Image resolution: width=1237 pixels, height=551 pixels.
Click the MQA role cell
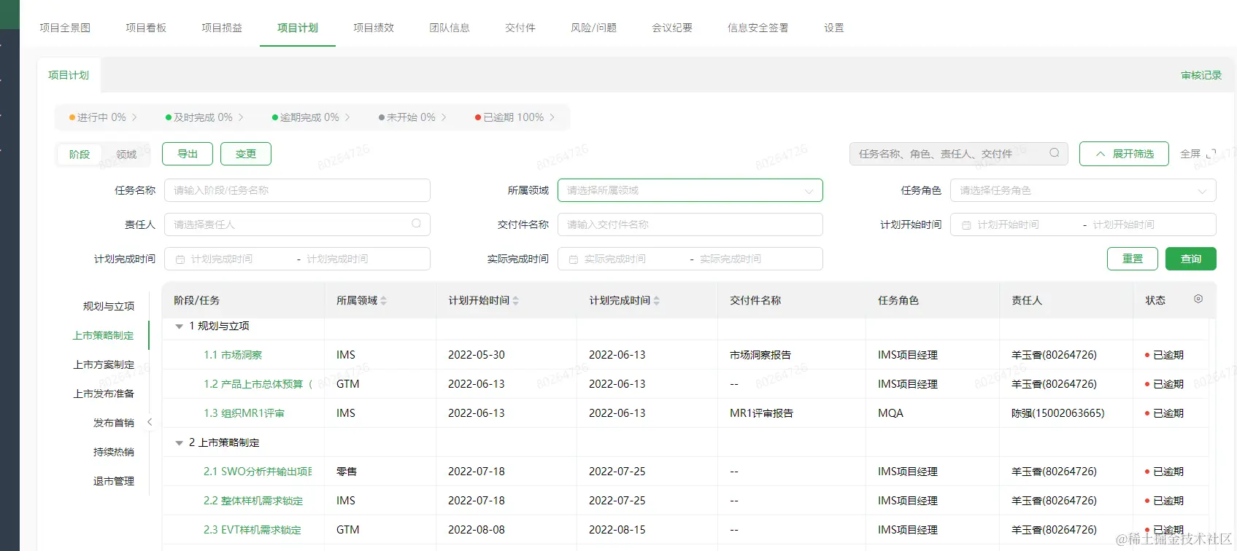(890, 413)
